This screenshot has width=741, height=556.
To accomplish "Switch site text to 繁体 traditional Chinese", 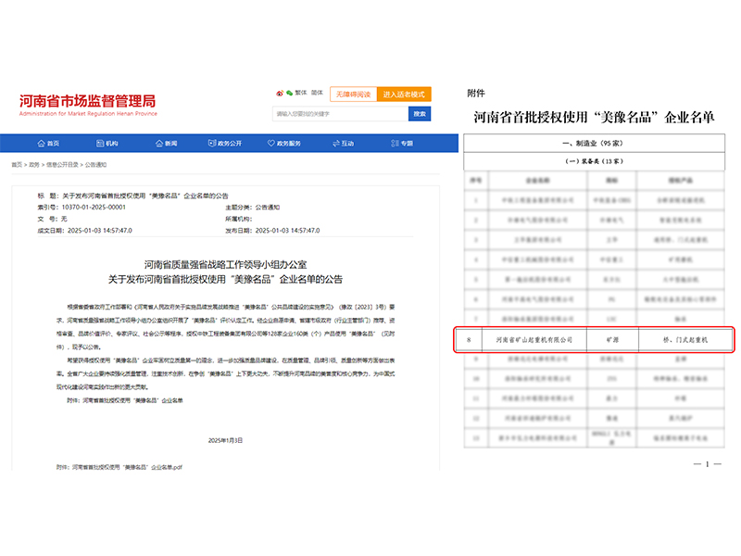I will click(x=303, y=93).
